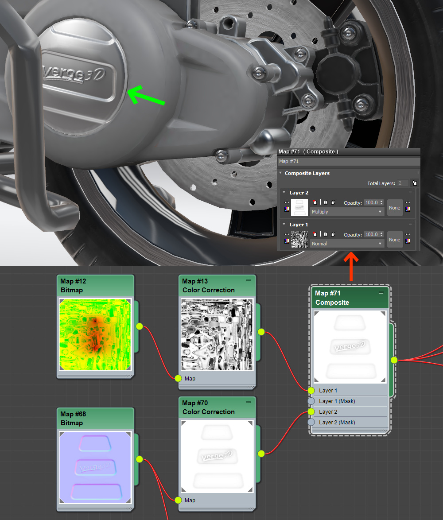Select Map #70 Color Correction node title

(x=217, y=407)
